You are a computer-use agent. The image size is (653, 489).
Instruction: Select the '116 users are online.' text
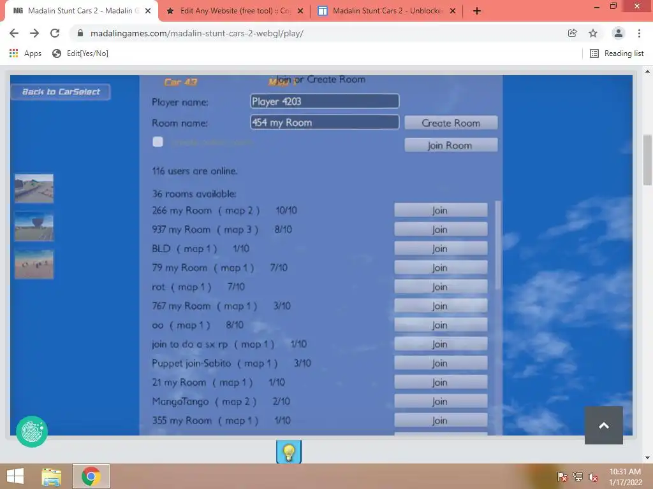[194, 171]
